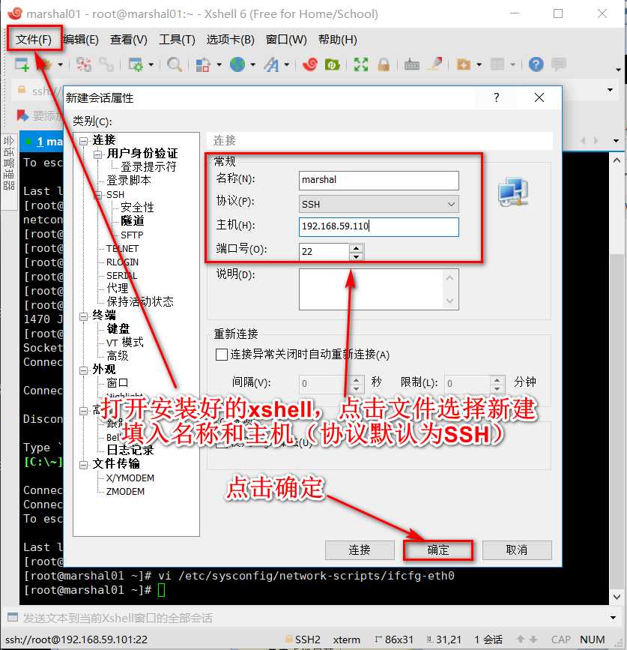627x650 pixels.
Task: Click the 确定 button
Action: pyautogui.click(x=438, y=550)
